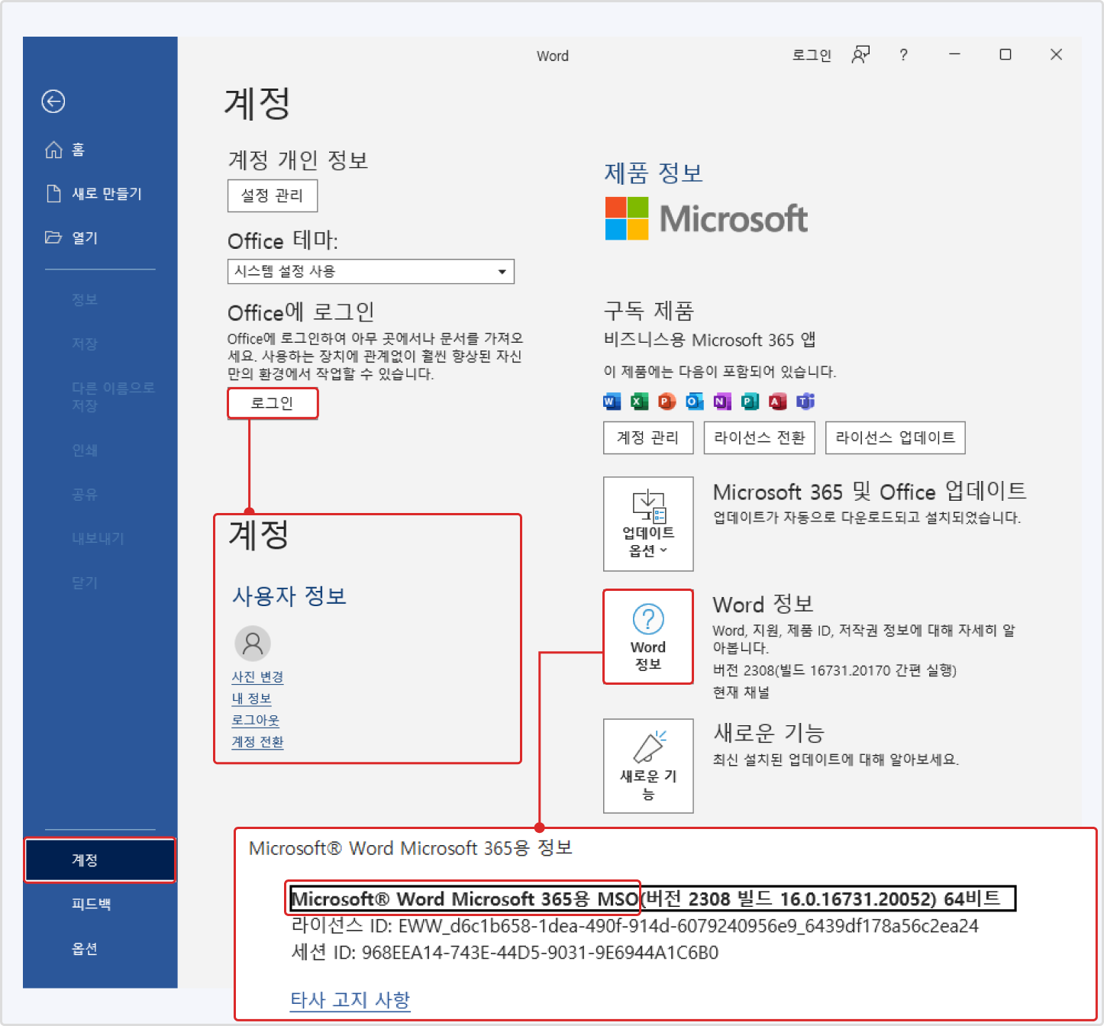Select 홈 in the sidebar
This screenshot has height=1026, width=1104.
point(78,150)
